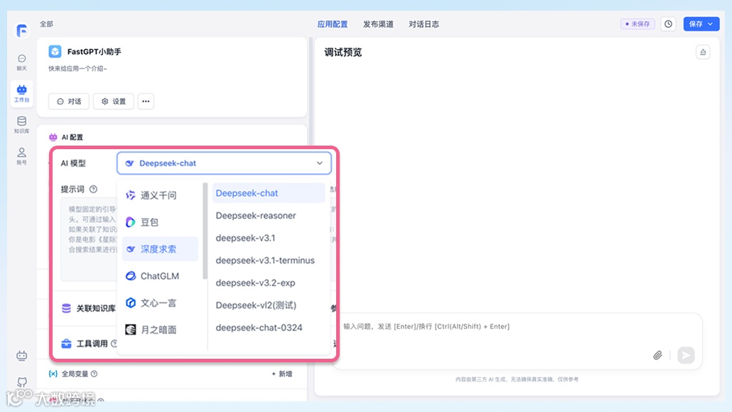Select the 豆包 provider in the model list
Image resolution: width=732 pixels, height=412 pixels.
(x=160, y=222)
